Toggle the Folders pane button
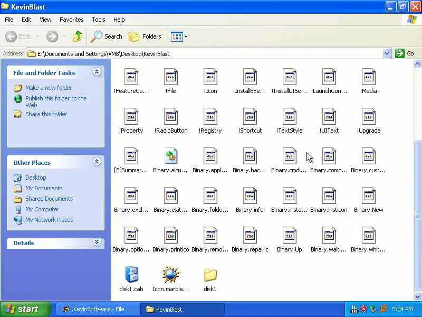This screenshot has height=317, width=422. (x=145, y=36)
